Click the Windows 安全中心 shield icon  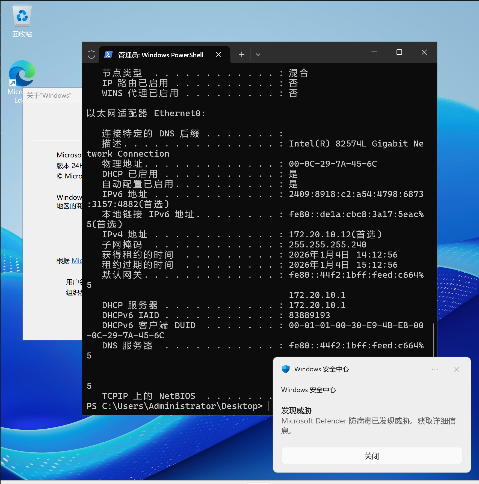tap(286, 369)
